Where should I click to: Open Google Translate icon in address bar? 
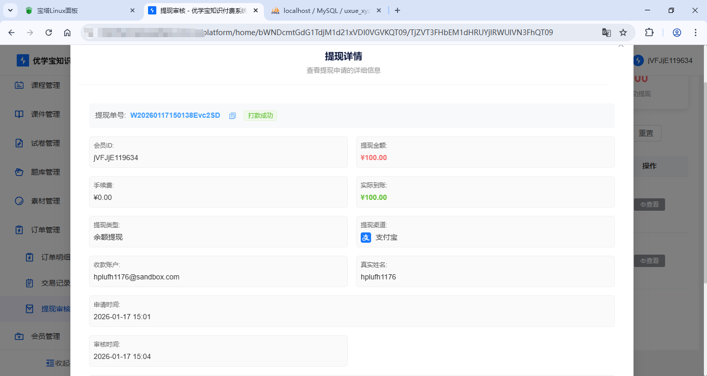pos(606,32)
